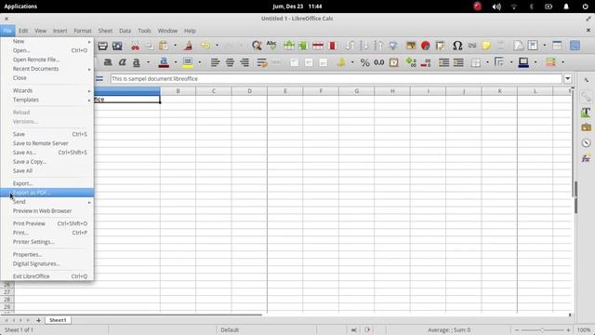Click the formula input line
This screenshot has width=595, height=335.
pos(336,78)
